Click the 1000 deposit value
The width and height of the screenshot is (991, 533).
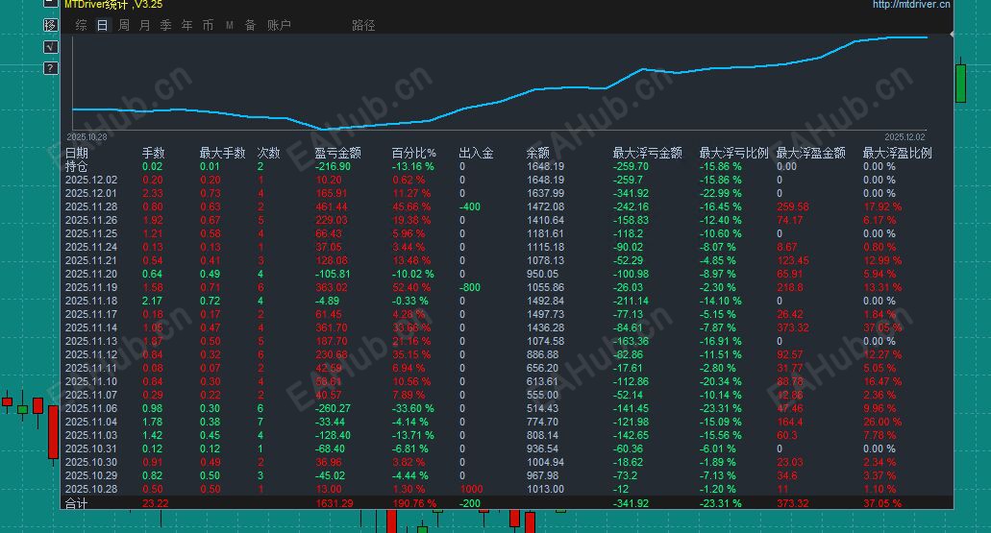coord(471,490)
